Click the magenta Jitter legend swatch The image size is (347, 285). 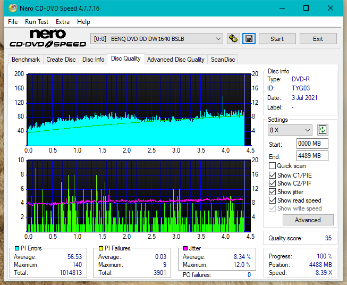[x=185, y=248]
